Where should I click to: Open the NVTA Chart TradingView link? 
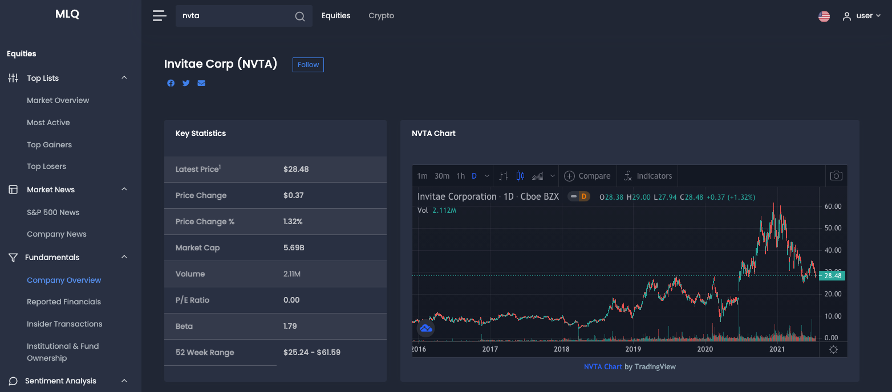pos(603,366)
